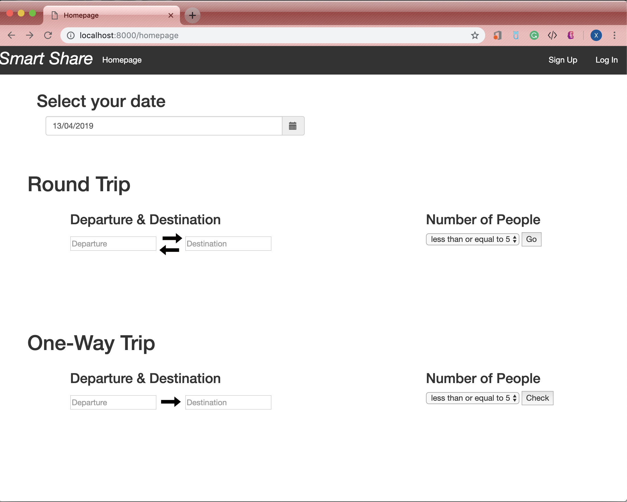Reload the page using the refresh icon
This screenshot has width=627, height=502.
[x=48, y=36]
